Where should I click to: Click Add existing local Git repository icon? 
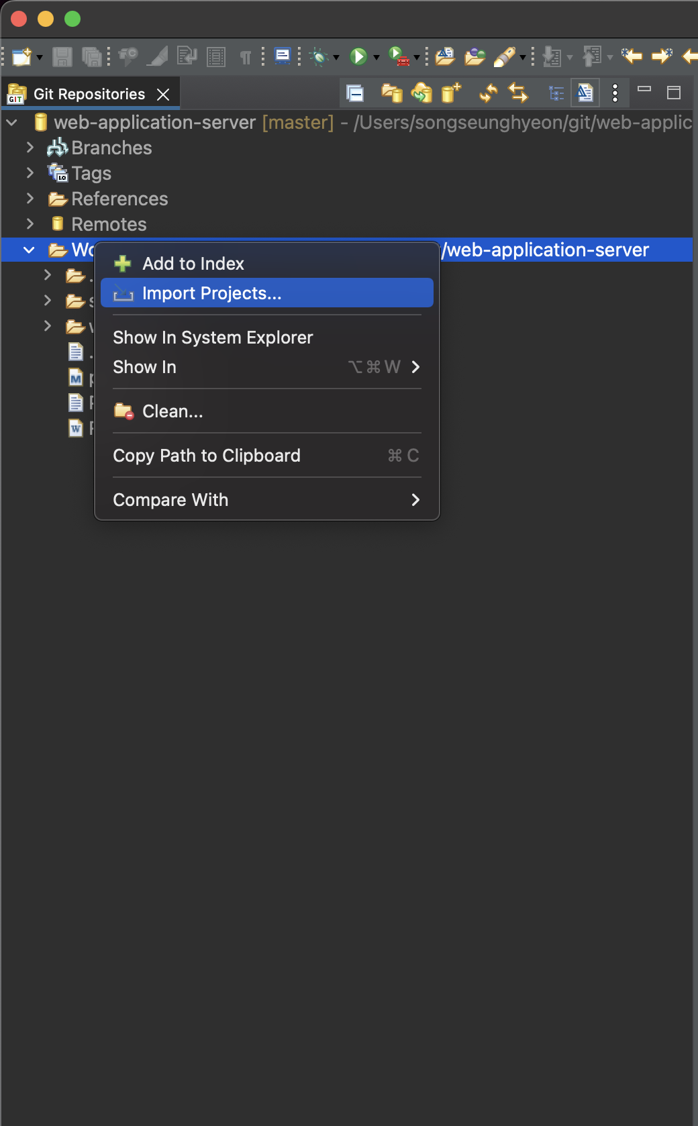point(392,93)
